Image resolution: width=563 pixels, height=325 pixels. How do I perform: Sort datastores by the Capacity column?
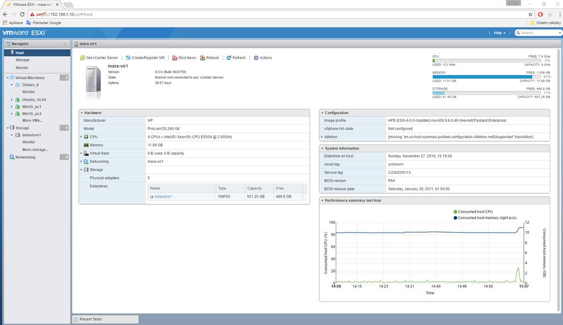pyautogui.click(x=259, y=188)
